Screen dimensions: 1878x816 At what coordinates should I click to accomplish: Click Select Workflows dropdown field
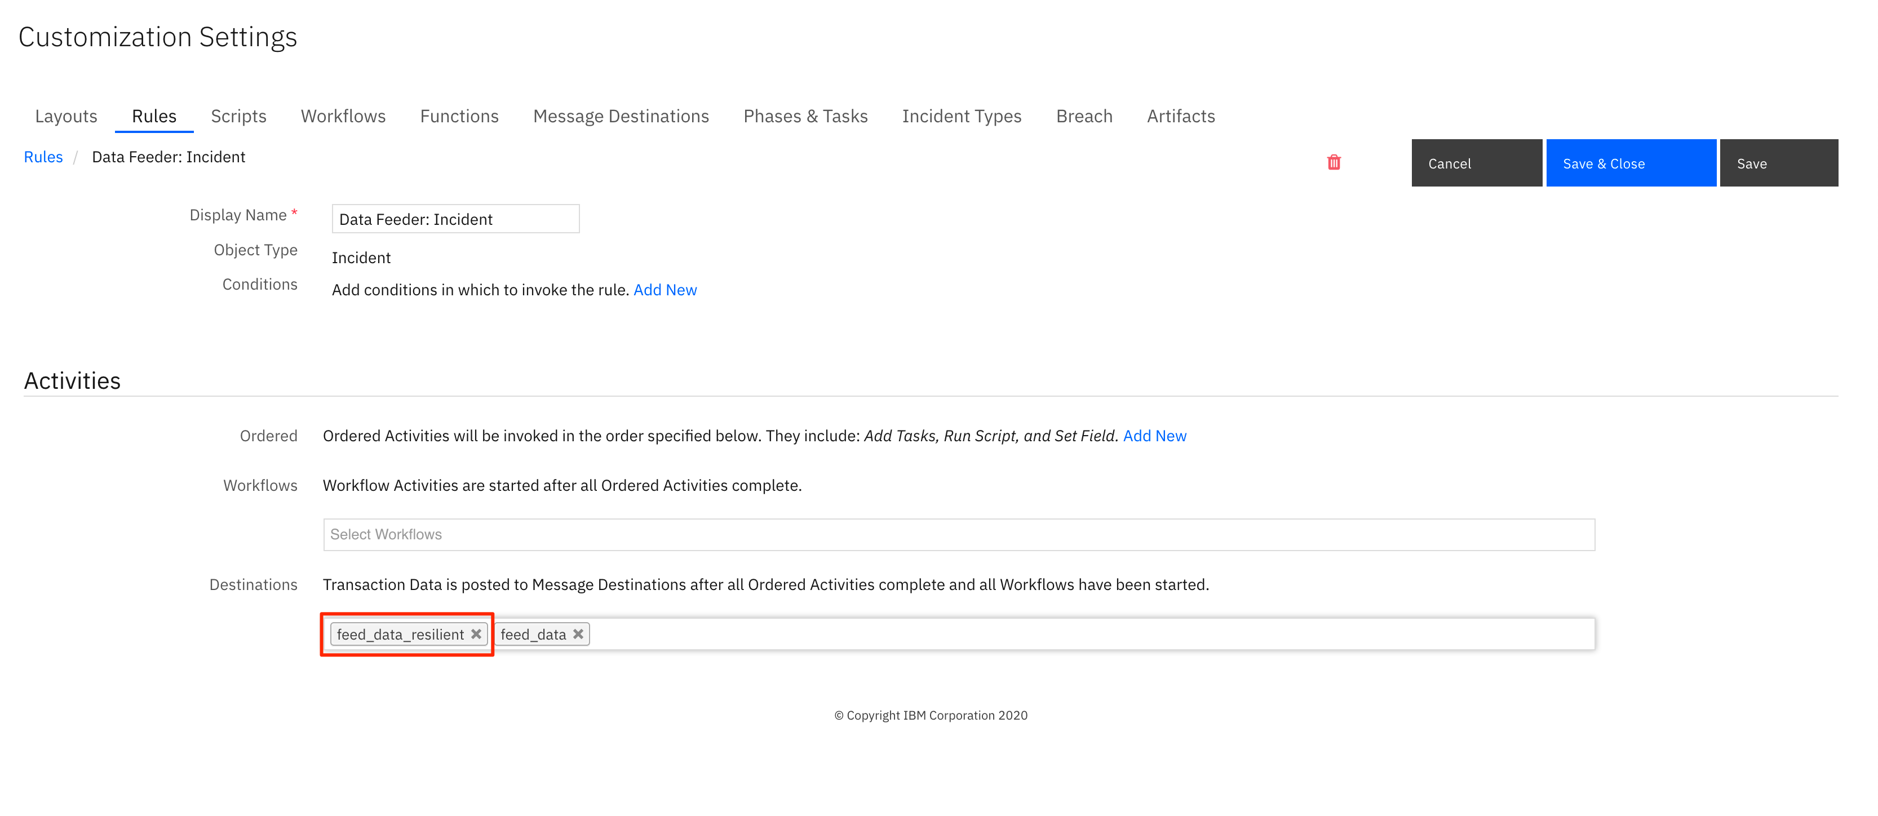click(x=959, y=534)
